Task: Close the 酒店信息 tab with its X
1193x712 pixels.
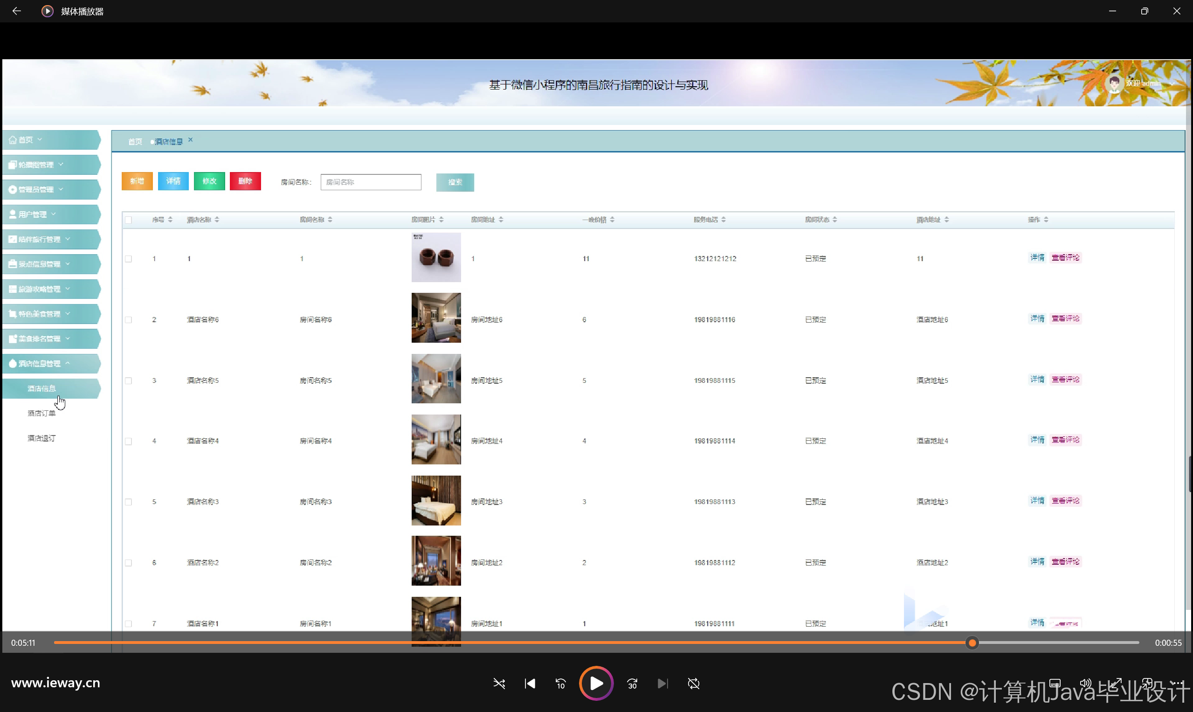Action: pyautogui.click(x=190, y=139)
